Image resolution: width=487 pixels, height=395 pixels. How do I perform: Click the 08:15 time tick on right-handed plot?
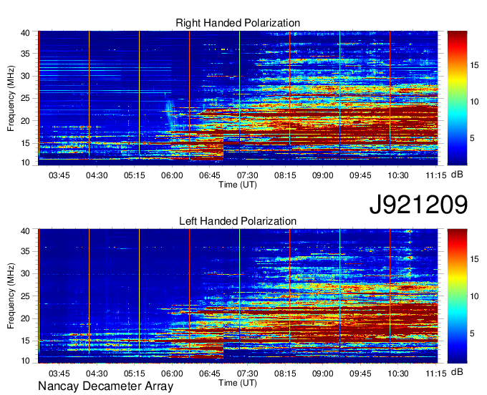(x=285, y=175)
